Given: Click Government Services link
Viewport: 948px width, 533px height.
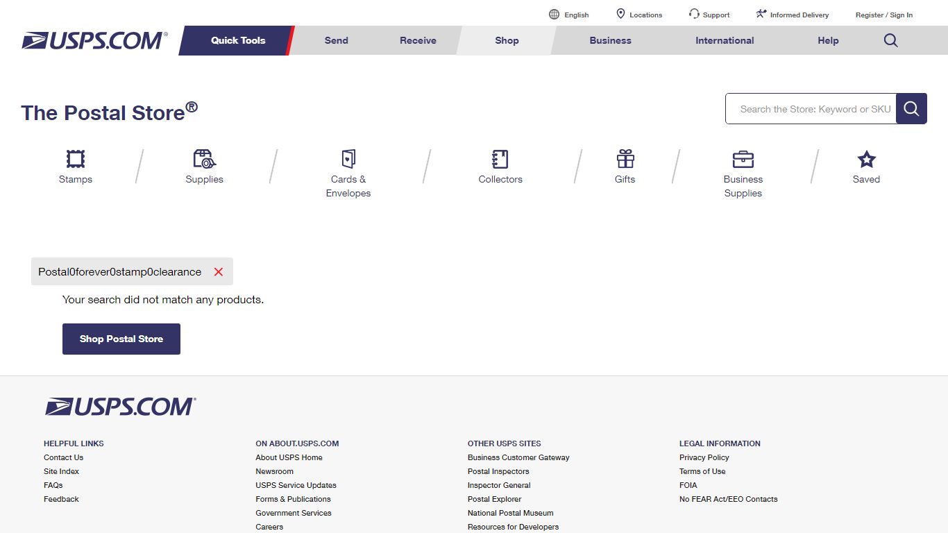Looking at the screenshot, I should 294,513.
